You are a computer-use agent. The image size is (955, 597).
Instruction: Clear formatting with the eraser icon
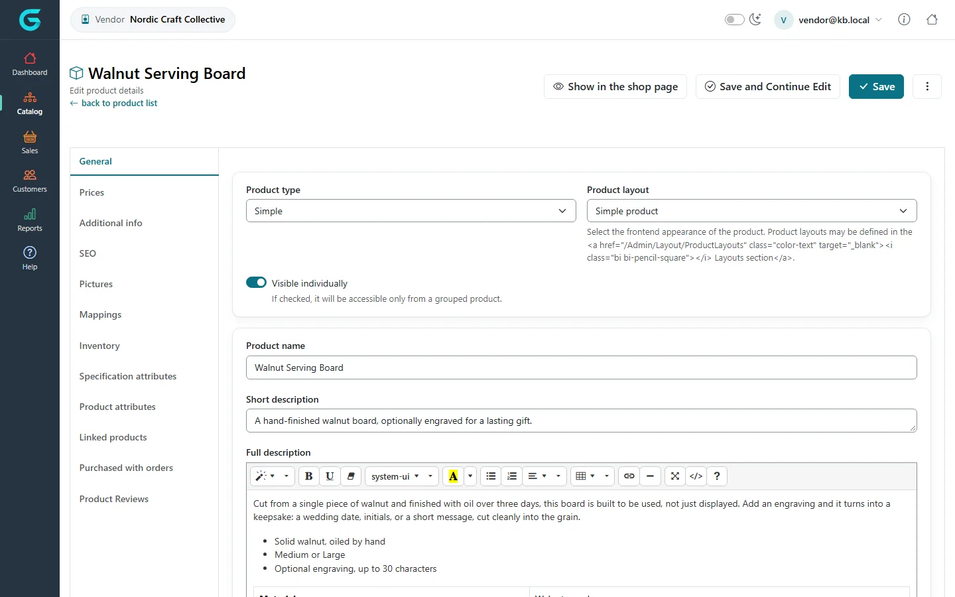point(351,476)
